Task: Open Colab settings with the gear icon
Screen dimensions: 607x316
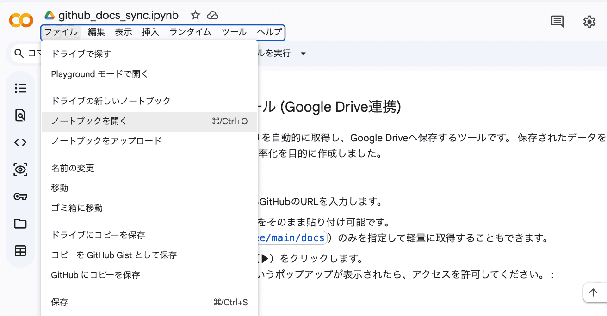Action: [x=589, y=21]
